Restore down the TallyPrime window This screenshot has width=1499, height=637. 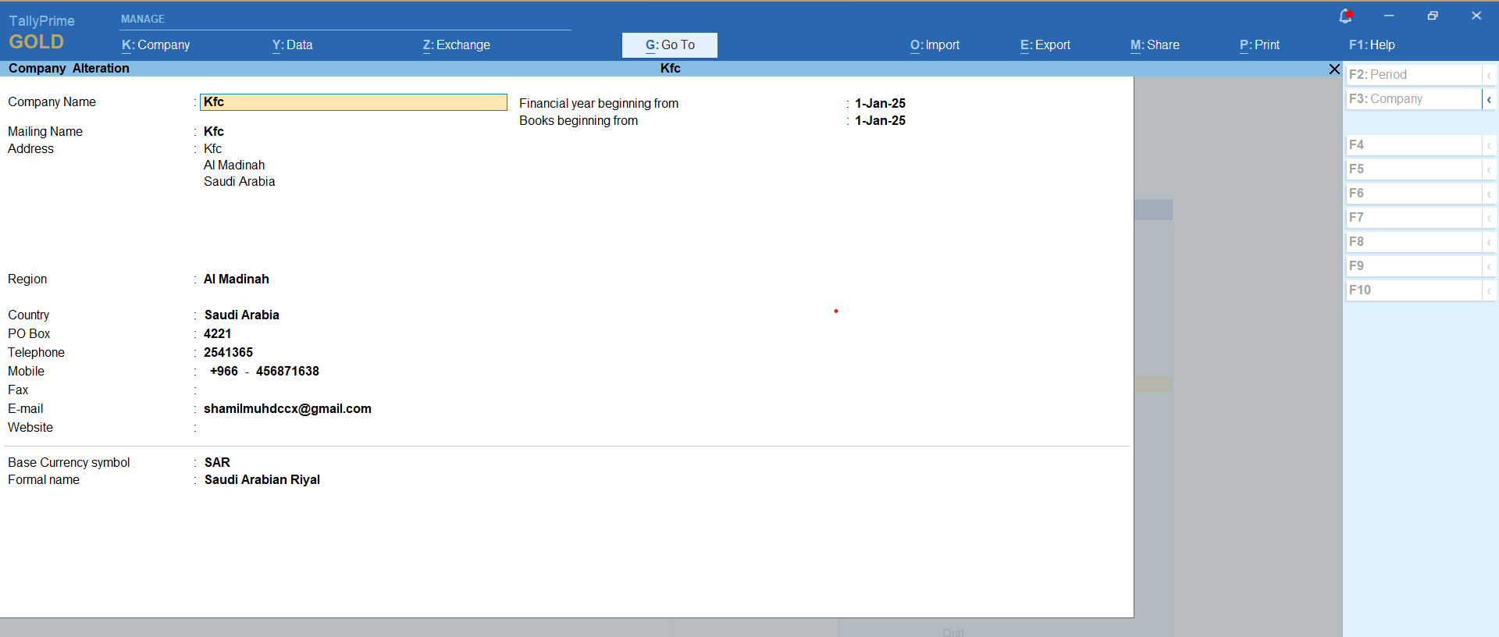click(x=1433, y=16)
